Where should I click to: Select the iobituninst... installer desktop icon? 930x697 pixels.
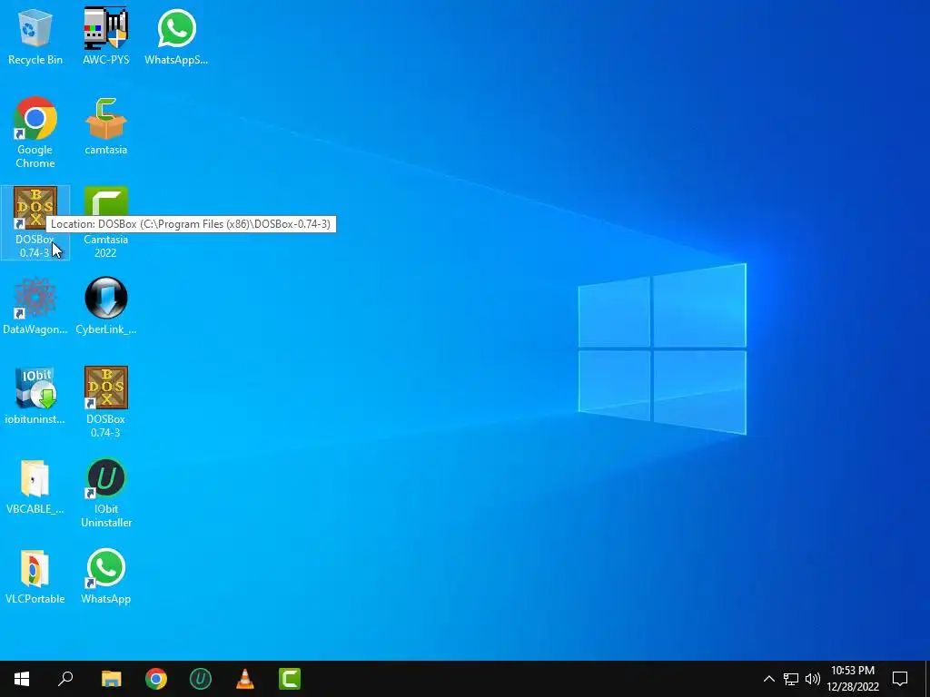(35, 396)
